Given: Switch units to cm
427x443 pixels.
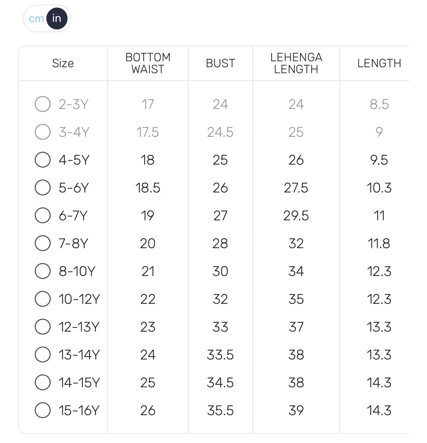Looking at the screenshot, I should [36, 19].
